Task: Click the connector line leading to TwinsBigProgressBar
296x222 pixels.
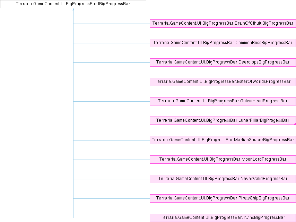Action: 111,218
